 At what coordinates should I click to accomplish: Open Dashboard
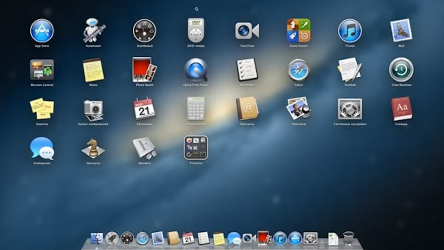pyautogui.click(x=144, y=31)
